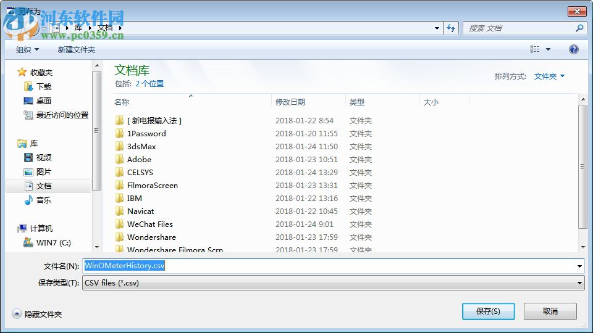Click the search magnifier icon

[579, 28]
